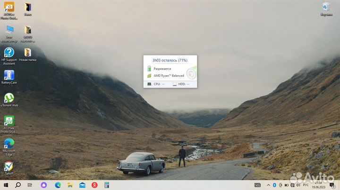Open the notification center in the taskbar
The width and height of the screenshot is (340, 190).
pyautogui.click(x=332, y=185)
